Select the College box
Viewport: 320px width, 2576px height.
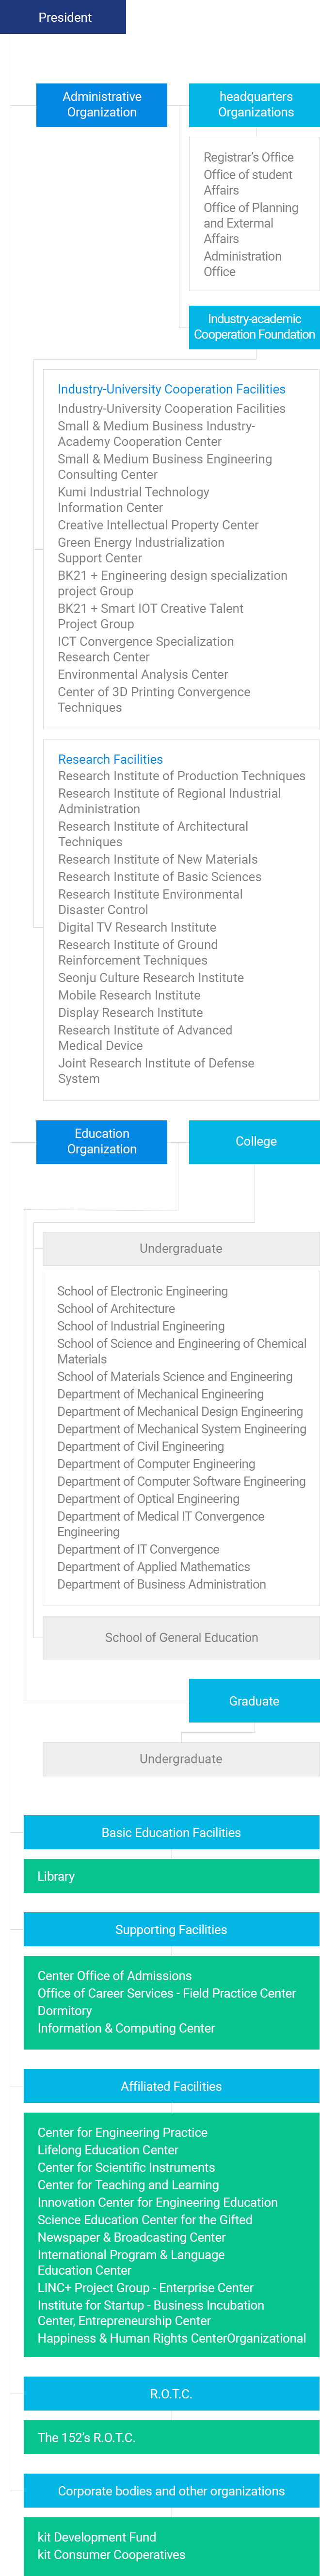pyautogui.click(x=254, y=1141)
